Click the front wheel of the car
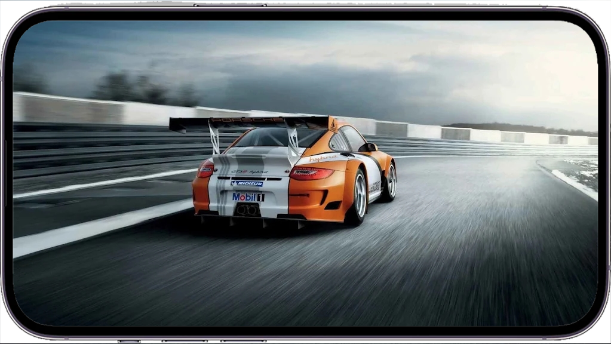Viewport: 611px width, 344px height. coord(391,182)
